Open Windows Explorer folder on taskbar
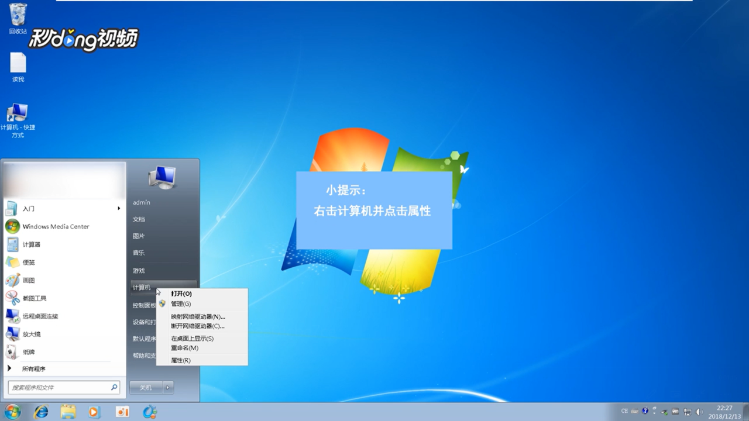Viewport: 749px width, 421px height. (68, 412)
